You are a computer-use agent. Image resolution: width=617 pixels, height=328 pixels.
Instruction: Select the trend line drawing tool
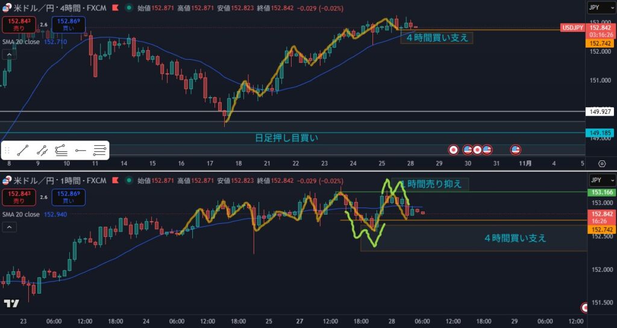click(x=22, y=151)
